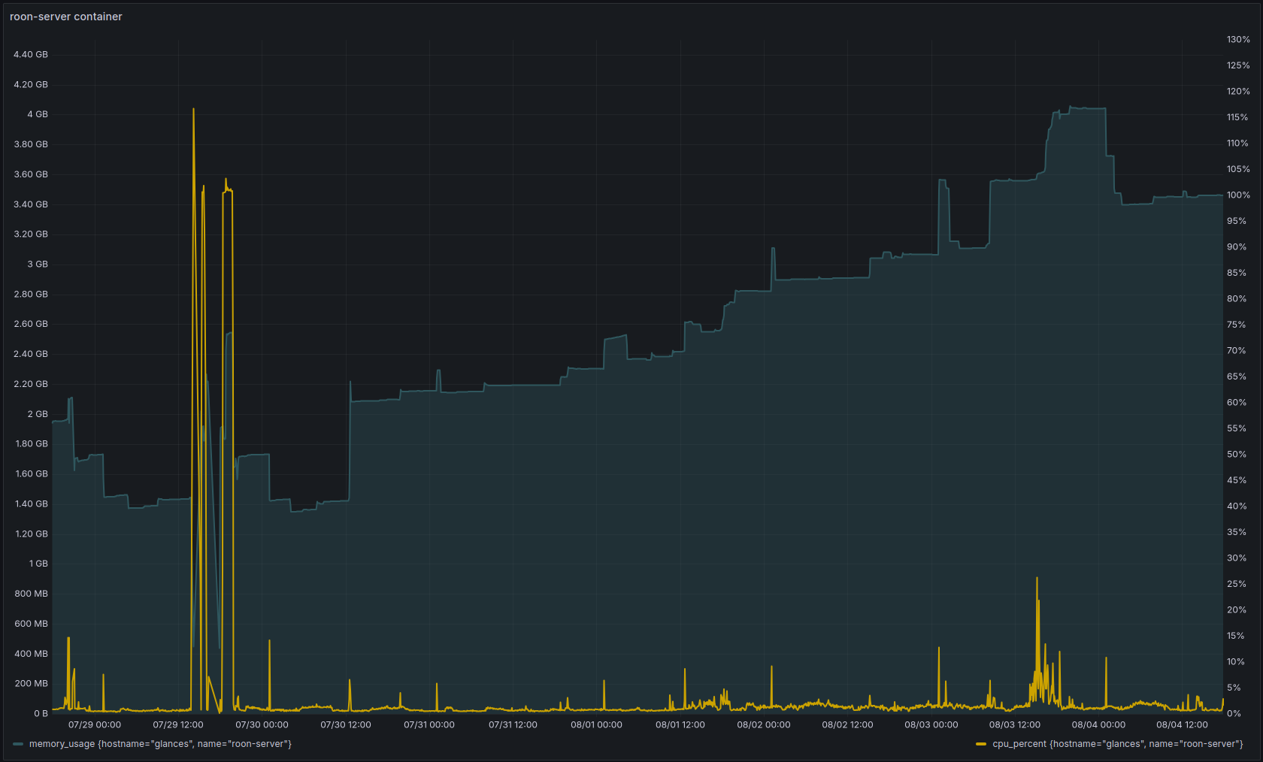The height and width of the screenshot is (762, 1263).
Task: Click the 4.40 GB left axis label
Action: 31,55
